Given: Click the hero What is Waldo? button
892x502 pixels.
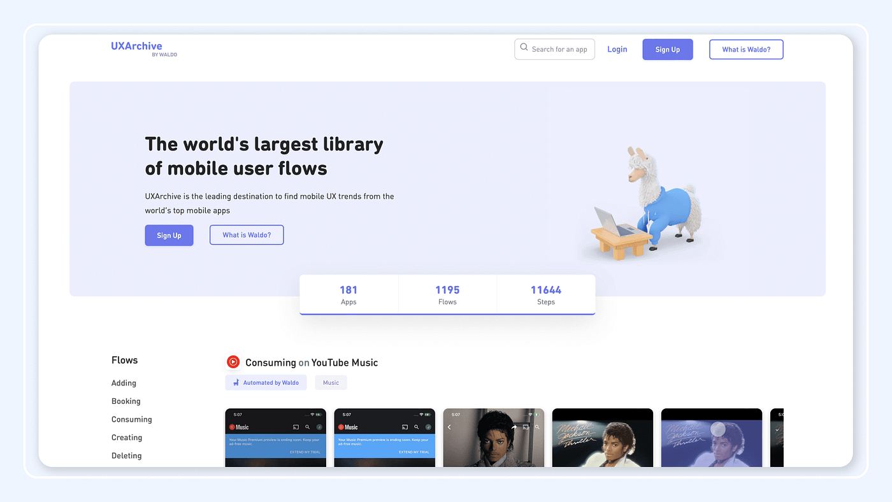Looking at the screenshot, I should click(x=247, y=234).
